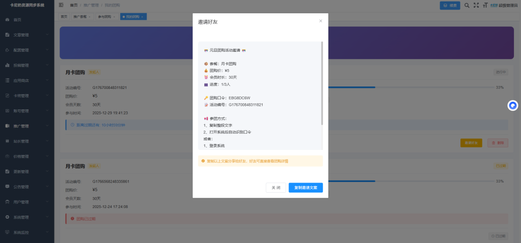This screenshot has width=521, height=243.
Task: Click the 价格管理 sidebar icon
Action: click(7, 157)
